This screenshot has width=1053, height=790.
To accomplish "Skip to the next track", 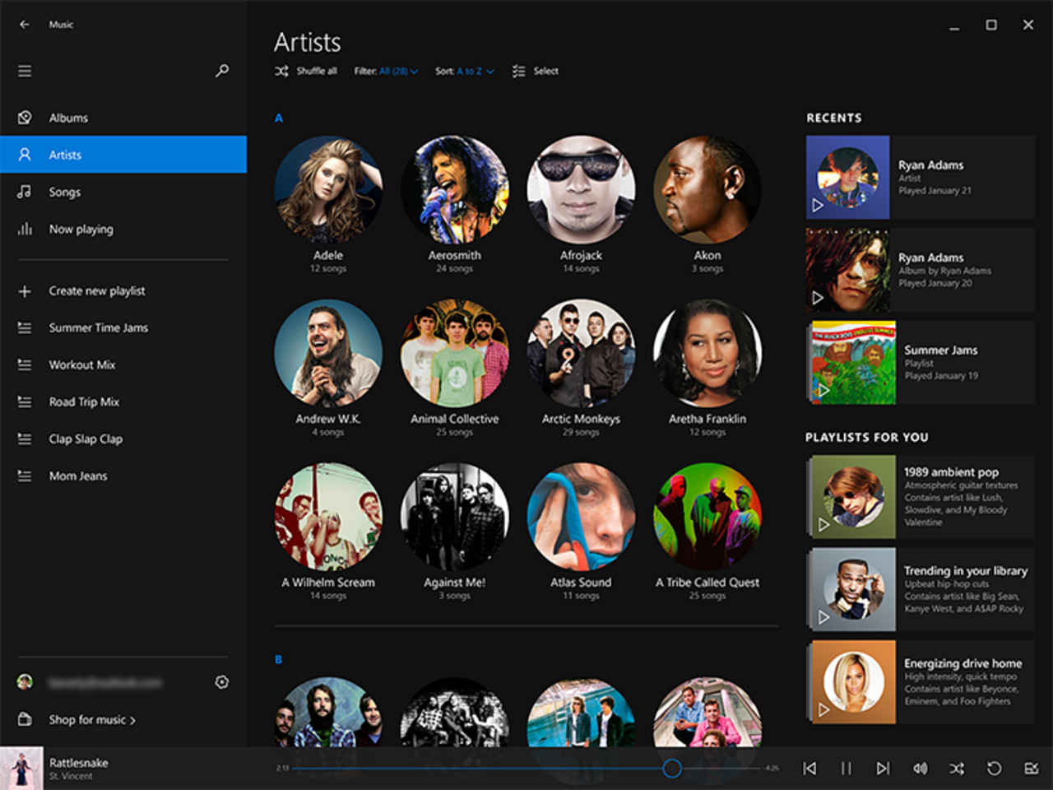I will (x=883, y=768).
